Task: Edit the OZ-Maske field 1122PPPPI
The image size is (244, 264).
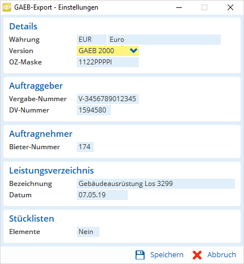Action: coord(108,62)
